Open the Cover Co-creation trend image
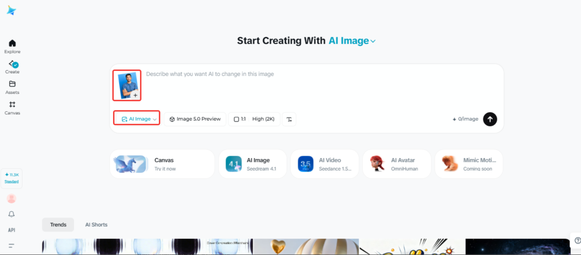This screenshot has width=581, height=255. [x=147, y=246]
